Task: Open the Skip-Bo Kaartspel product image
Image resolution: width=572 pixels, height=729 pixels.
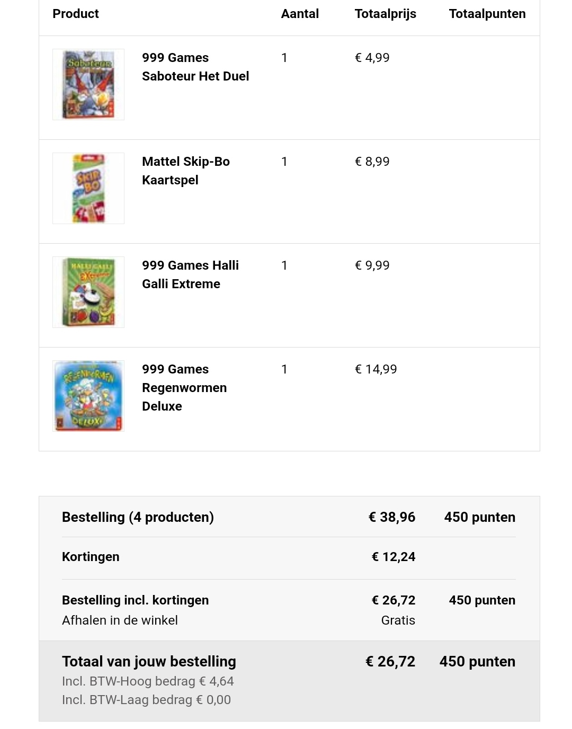Action: [x=88, y=189]
